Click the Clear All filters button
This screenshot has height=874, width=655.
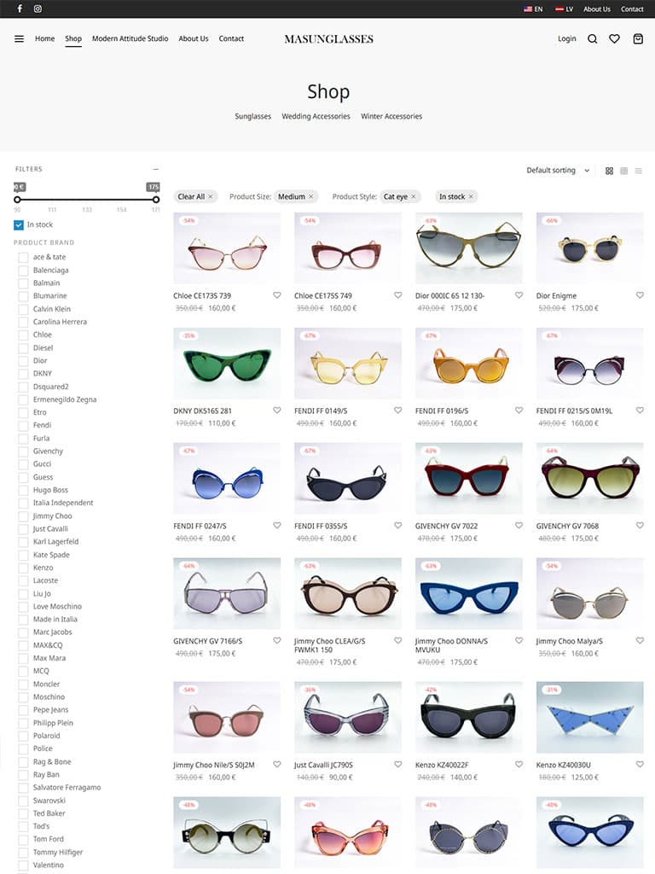(x=195, y=197)
